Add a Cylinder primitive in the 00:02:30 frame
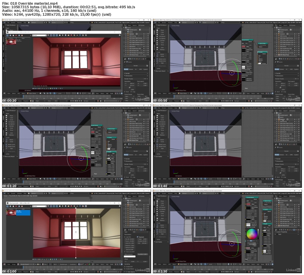 [162, 212]
